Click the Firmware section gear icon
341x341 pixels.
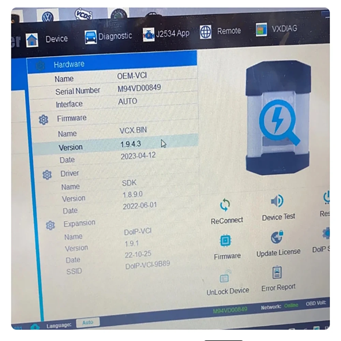pyautogui.click(x=44, y=120)
